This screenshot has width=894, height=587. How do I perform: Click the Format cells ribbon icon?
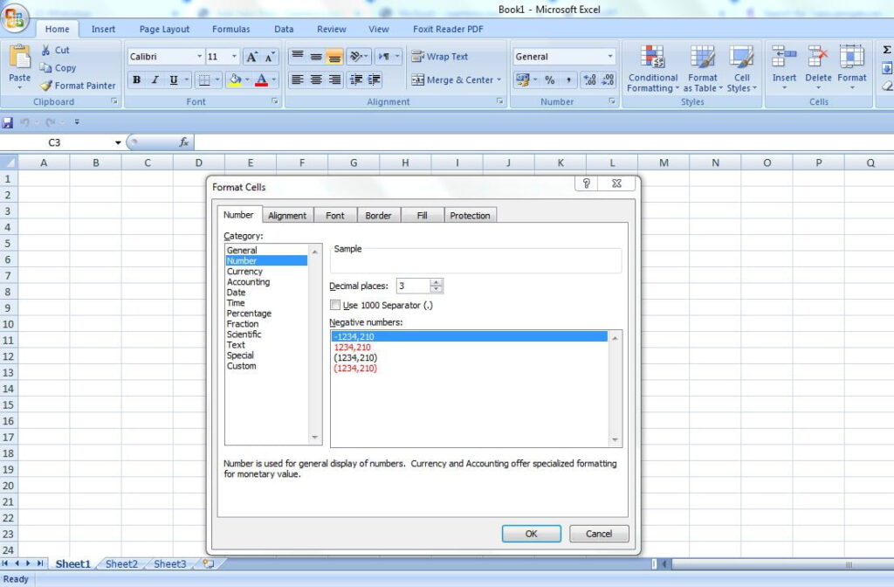coord(852,57)
